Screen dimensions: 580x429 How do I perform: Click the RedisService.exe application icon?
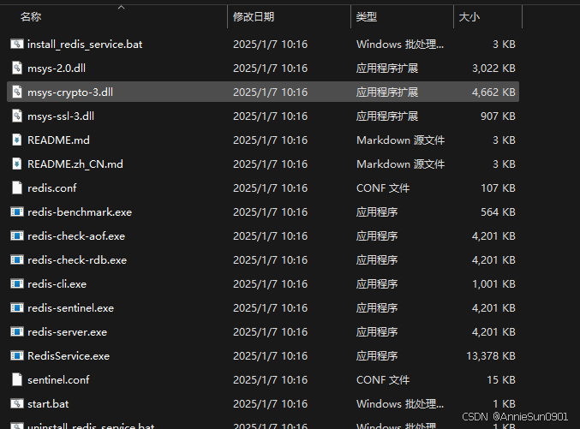point(17,355)
